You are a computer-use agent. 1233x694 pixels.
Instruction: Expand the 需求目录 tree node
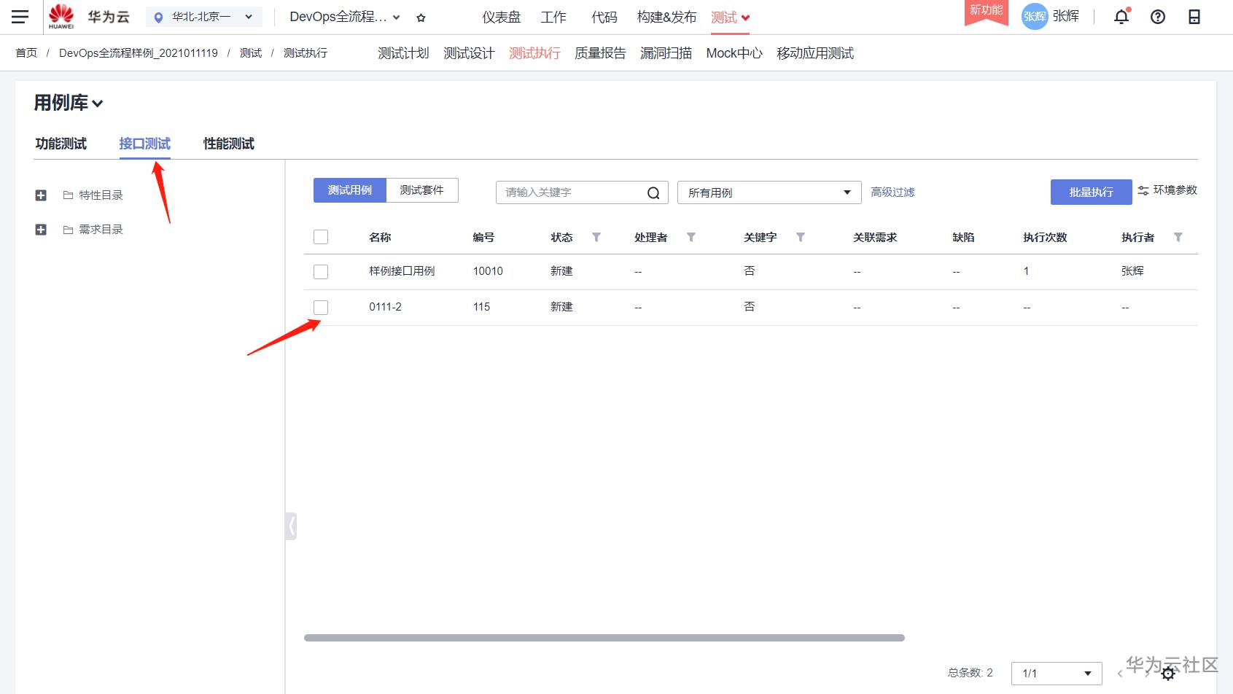(41, 230)
